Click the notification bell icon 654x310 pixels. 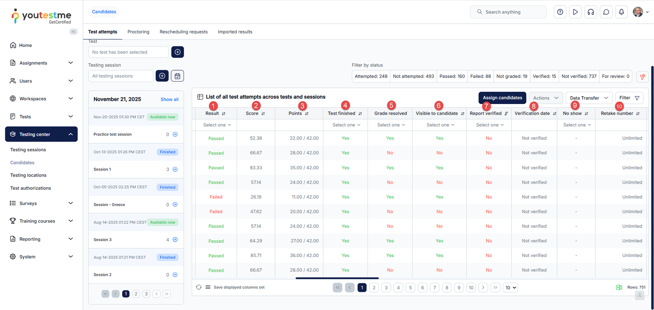[x=621, y=12]
